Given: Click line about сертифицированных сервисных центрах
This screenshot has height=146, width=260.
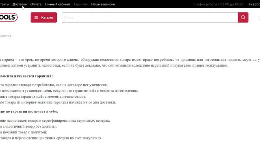Looking at the screenshot, I should coord(55,121).
